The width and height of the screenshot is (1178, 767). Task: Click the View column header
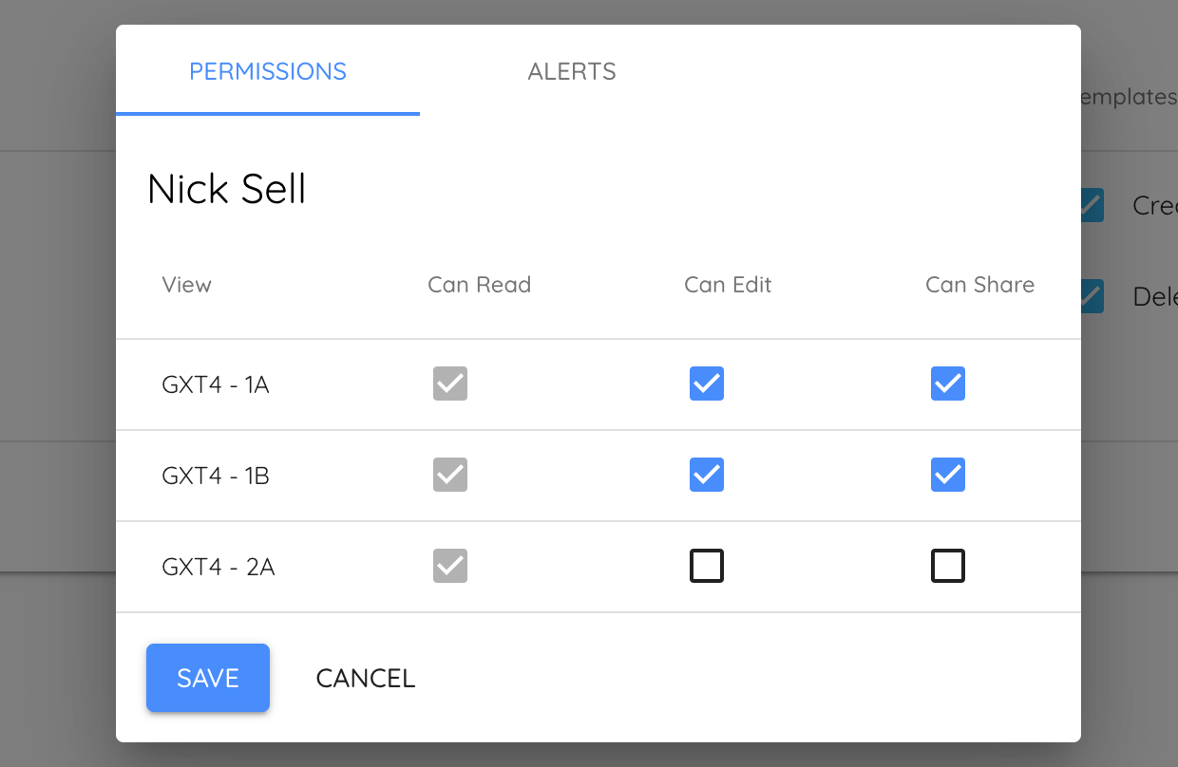186,285
